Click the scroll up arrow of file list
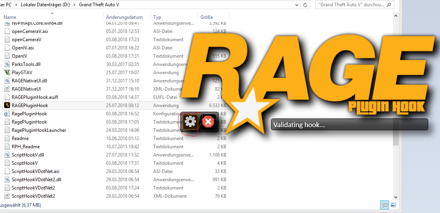Screen dimensions: 440x213 pyautogui.click(x=396, y=16)
